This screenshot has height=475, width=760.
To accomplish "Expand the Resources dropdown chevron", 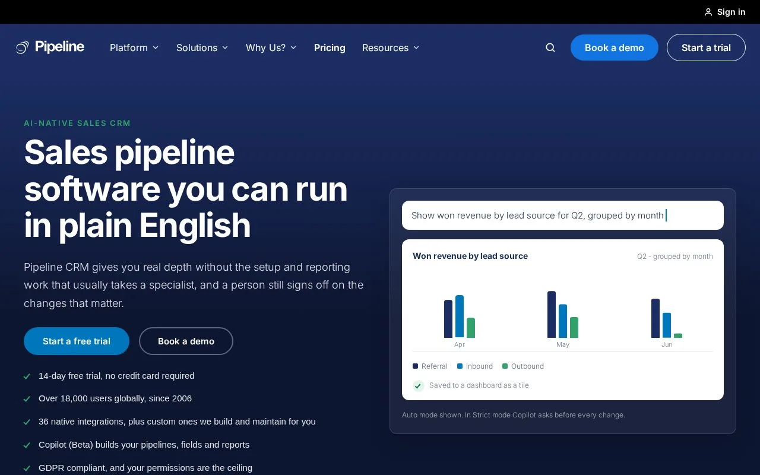I will point(416,47).
